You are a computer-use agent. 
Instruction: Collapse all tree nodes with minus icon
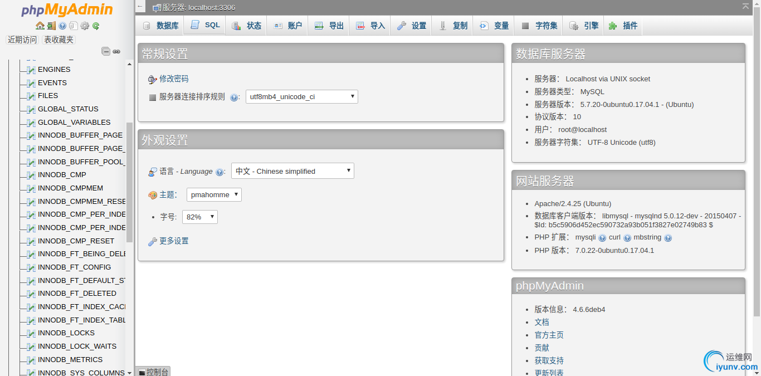tap(106, 51)
